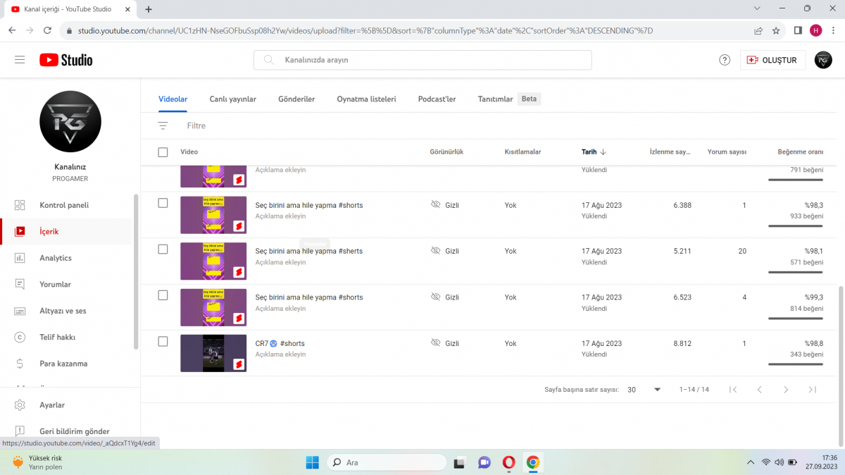The width and height of the screenshot is (845, 475).
Task: Change visibility of CR7 #shorts video
Action: click(445, 343)
